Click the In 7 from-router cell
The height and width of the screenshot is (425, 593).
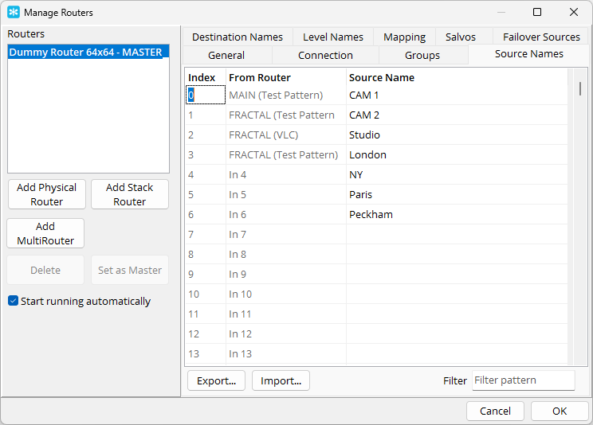[286, 234]
